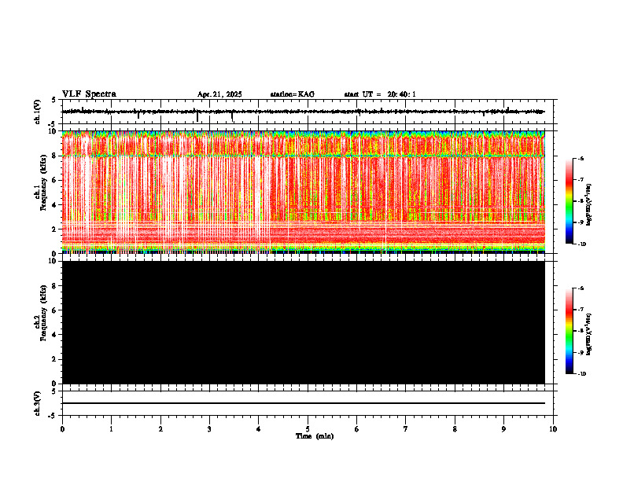Viewport: 623px width, 481px height.
Task: Click the "-6" label on ch.1 color bar
Action: pyautogui.click(x=581, y=158)
